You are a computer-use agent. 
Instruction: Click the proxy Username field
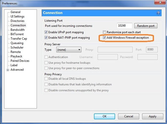pyautogui.click(x=108, y=57)
